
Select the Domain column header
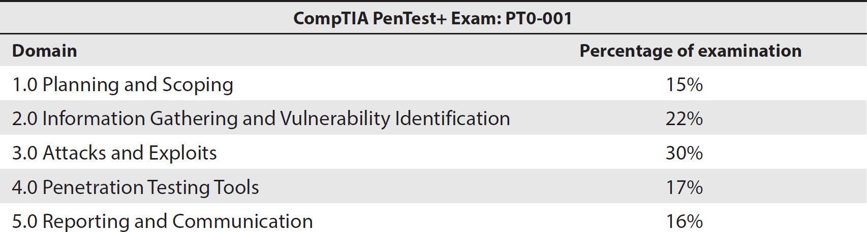pyautogui.click(x=44, y=51)
